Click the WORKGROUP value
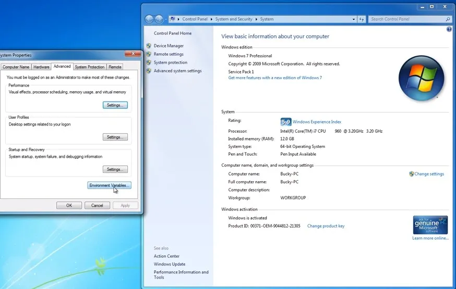456x289 pixels. [293, 198]
